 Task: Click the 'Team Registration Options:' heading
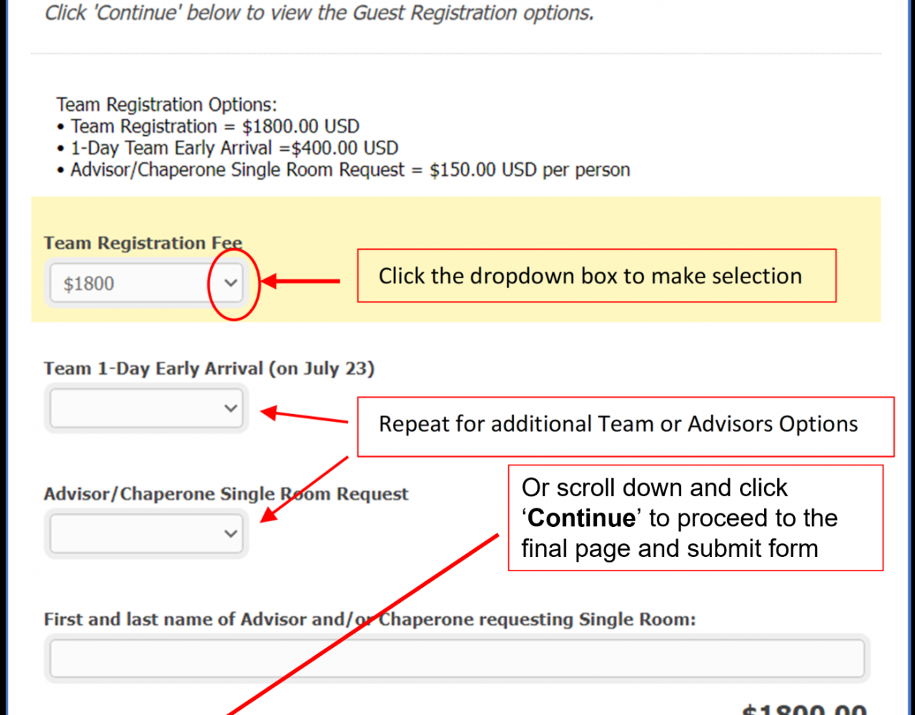(x=167, y=104)
